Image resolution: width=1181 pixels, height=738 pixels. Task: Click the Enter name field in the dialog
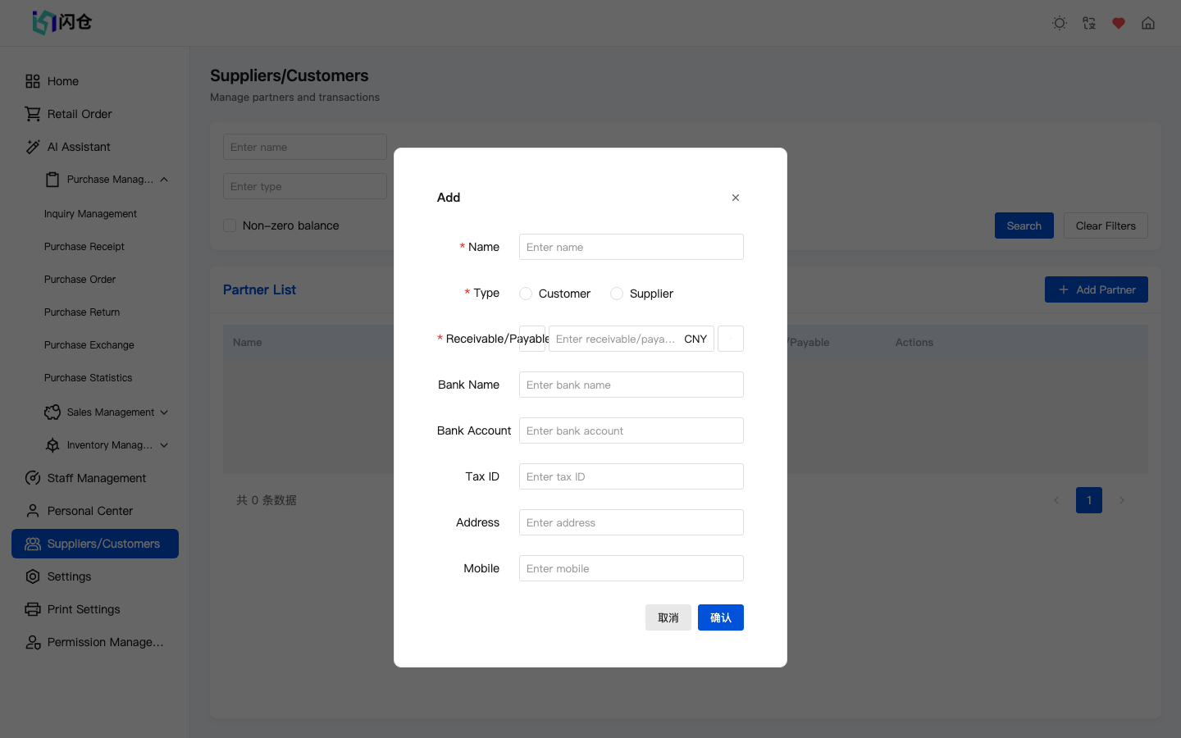tap(631, 247)
